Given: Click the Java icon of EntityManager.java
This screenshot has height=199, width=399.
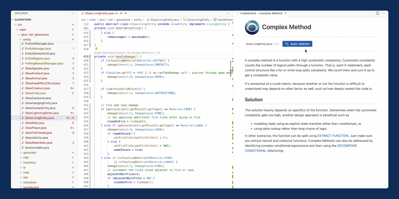Looking at the screenshot, I should point(22,48).
